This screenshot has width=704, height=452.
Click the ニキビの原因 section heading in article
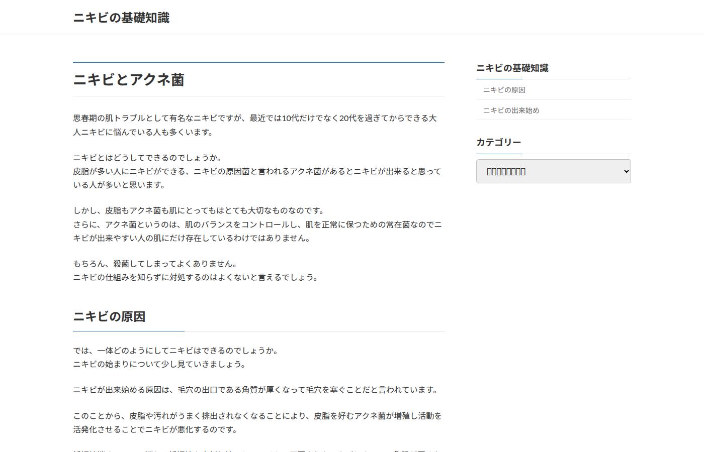click(x=110, y=316)
